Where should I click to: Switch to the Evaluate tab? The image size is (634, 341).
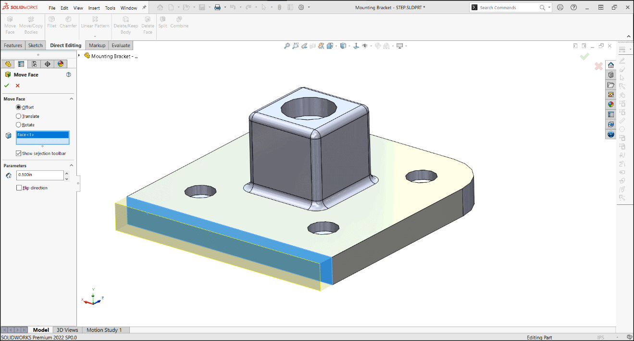pos(121,45)
